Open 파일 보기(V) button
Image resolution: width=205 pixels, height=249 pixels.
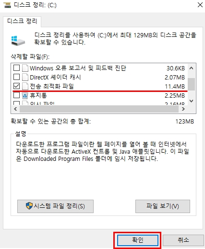coord(163,206)
